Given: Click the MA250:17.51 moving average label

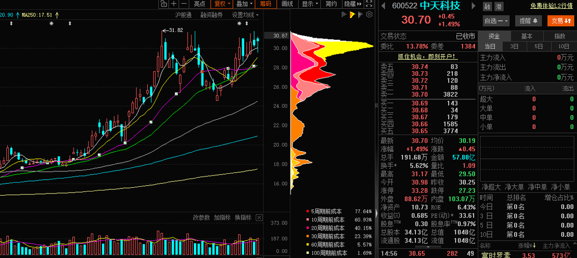Looking at the screenshot, I should 37,15.
